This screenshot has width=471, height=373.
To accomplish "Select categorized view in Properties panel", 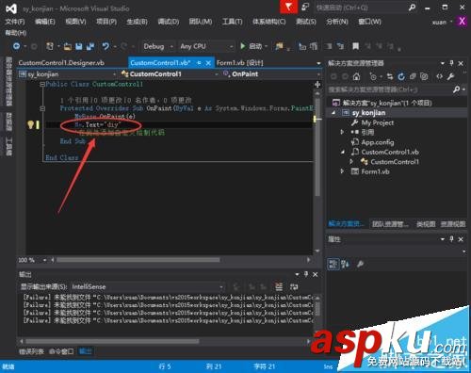I will (333, 264).
